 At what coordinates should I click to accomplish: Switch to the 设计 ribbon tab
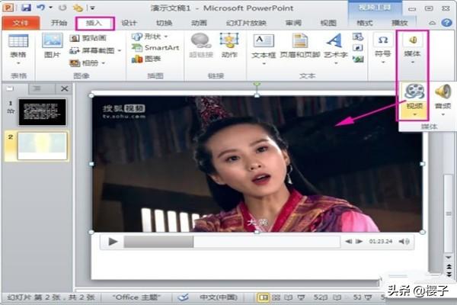[x=129, y=23]
